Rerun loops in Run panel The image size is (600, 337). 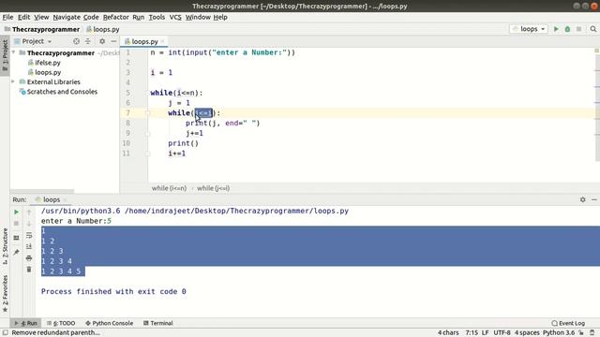coord(16,212)
